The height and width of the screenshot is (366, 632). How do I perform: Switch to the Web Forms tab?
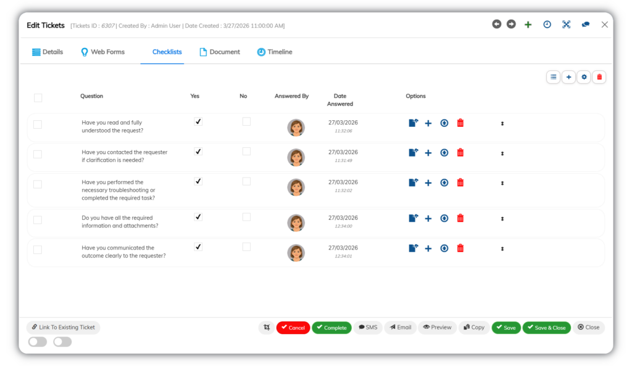[103, 52]
